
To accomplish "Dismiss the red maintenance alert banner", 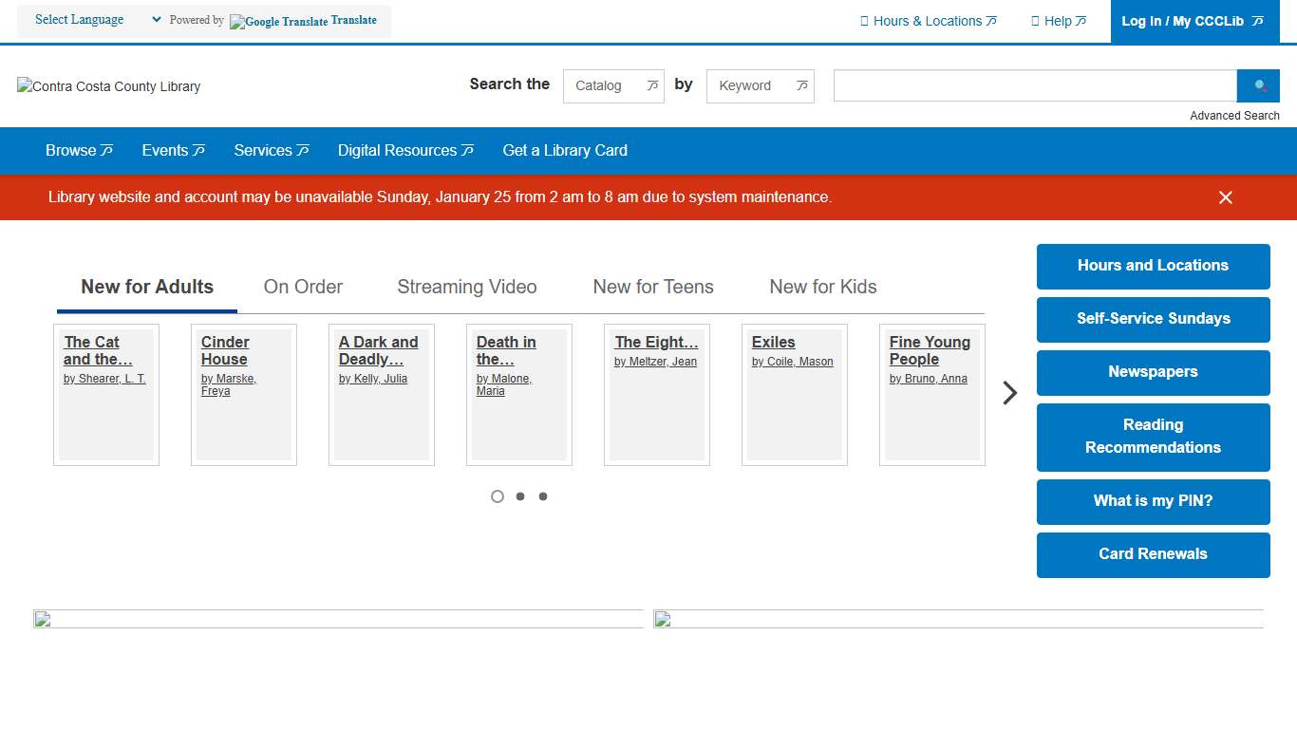I will (1225, 197).
